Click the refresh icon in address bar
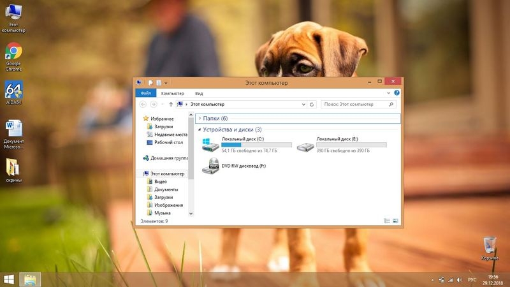 coord(311,104)
